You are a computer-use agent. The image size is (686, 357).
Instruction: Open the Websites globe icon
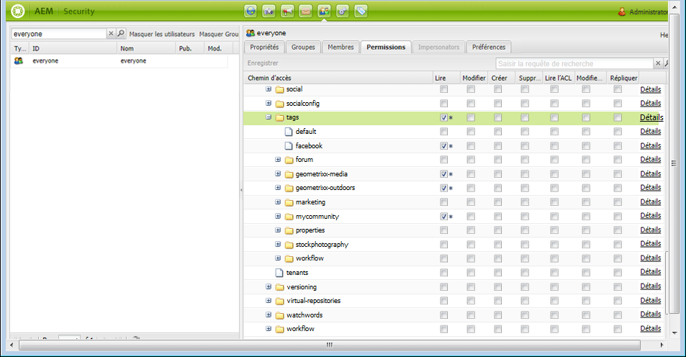point(251,11)
